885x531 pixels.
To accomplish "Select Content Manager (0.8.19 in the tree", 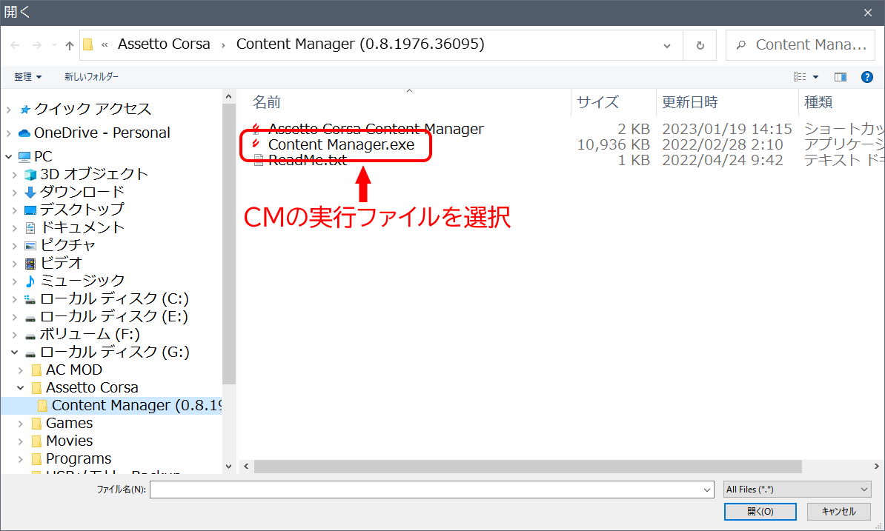I will [x=136, y=405].
